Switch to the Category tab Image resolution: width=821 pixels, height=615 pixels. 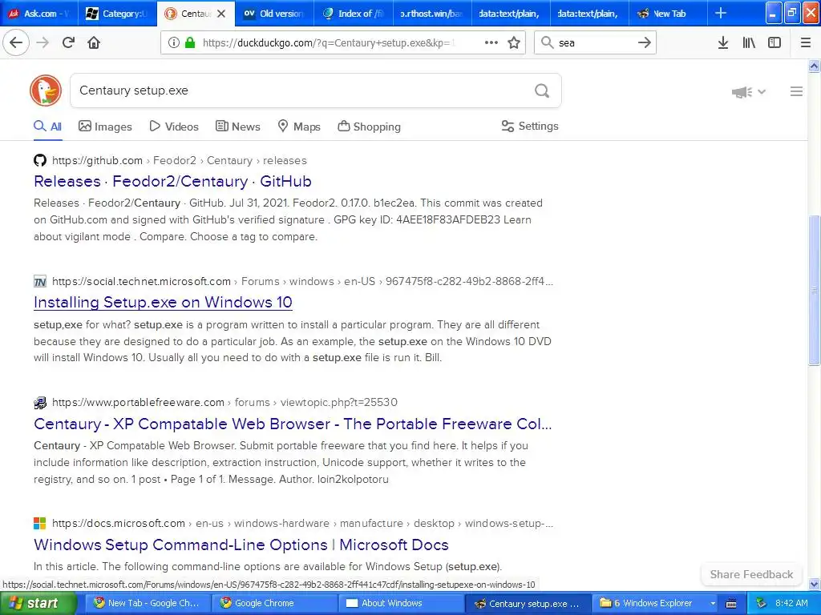click(118, 13)
